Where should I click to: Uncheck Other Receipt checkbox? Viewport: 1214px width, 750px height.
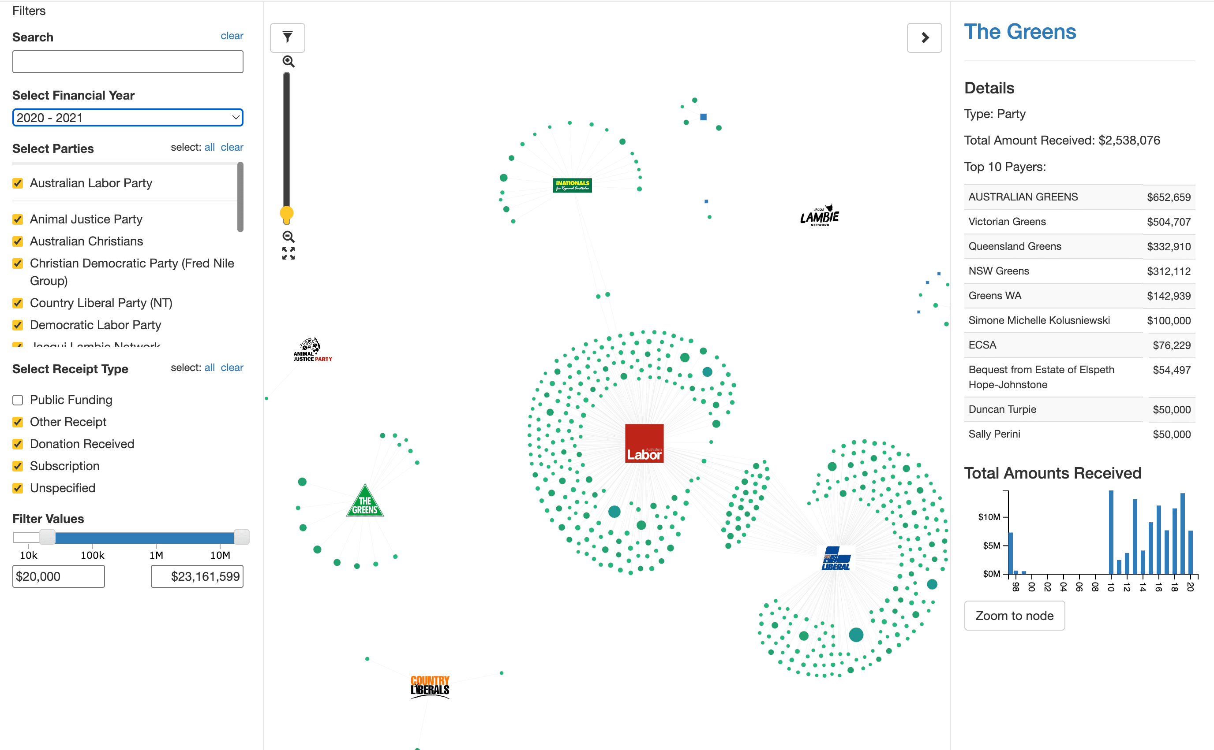pyautogui.click(x=18, y=422)
